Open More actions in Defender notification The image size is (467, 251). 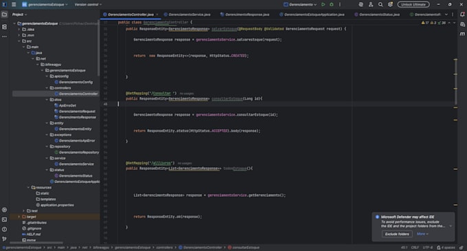[x=422, y=234]
